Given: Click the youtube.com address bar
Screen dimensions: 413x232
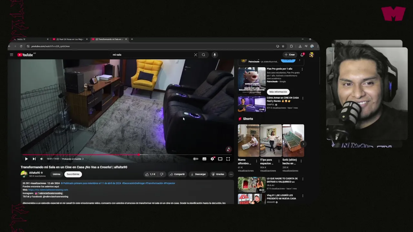Looking at the screenshot, I should (x=150, y=46).
